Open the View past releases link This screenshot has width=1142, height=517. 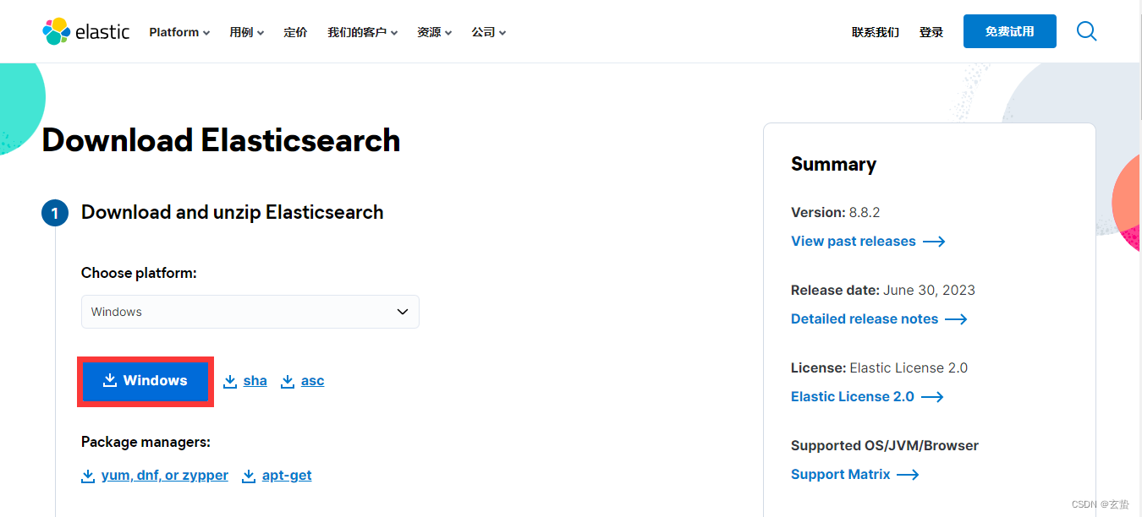[853, 241]
